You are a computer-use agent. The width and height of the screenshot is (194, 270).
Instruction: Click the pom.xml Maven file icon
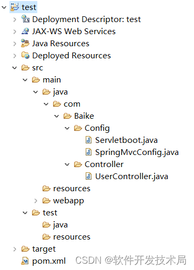[x=25, y=261]
